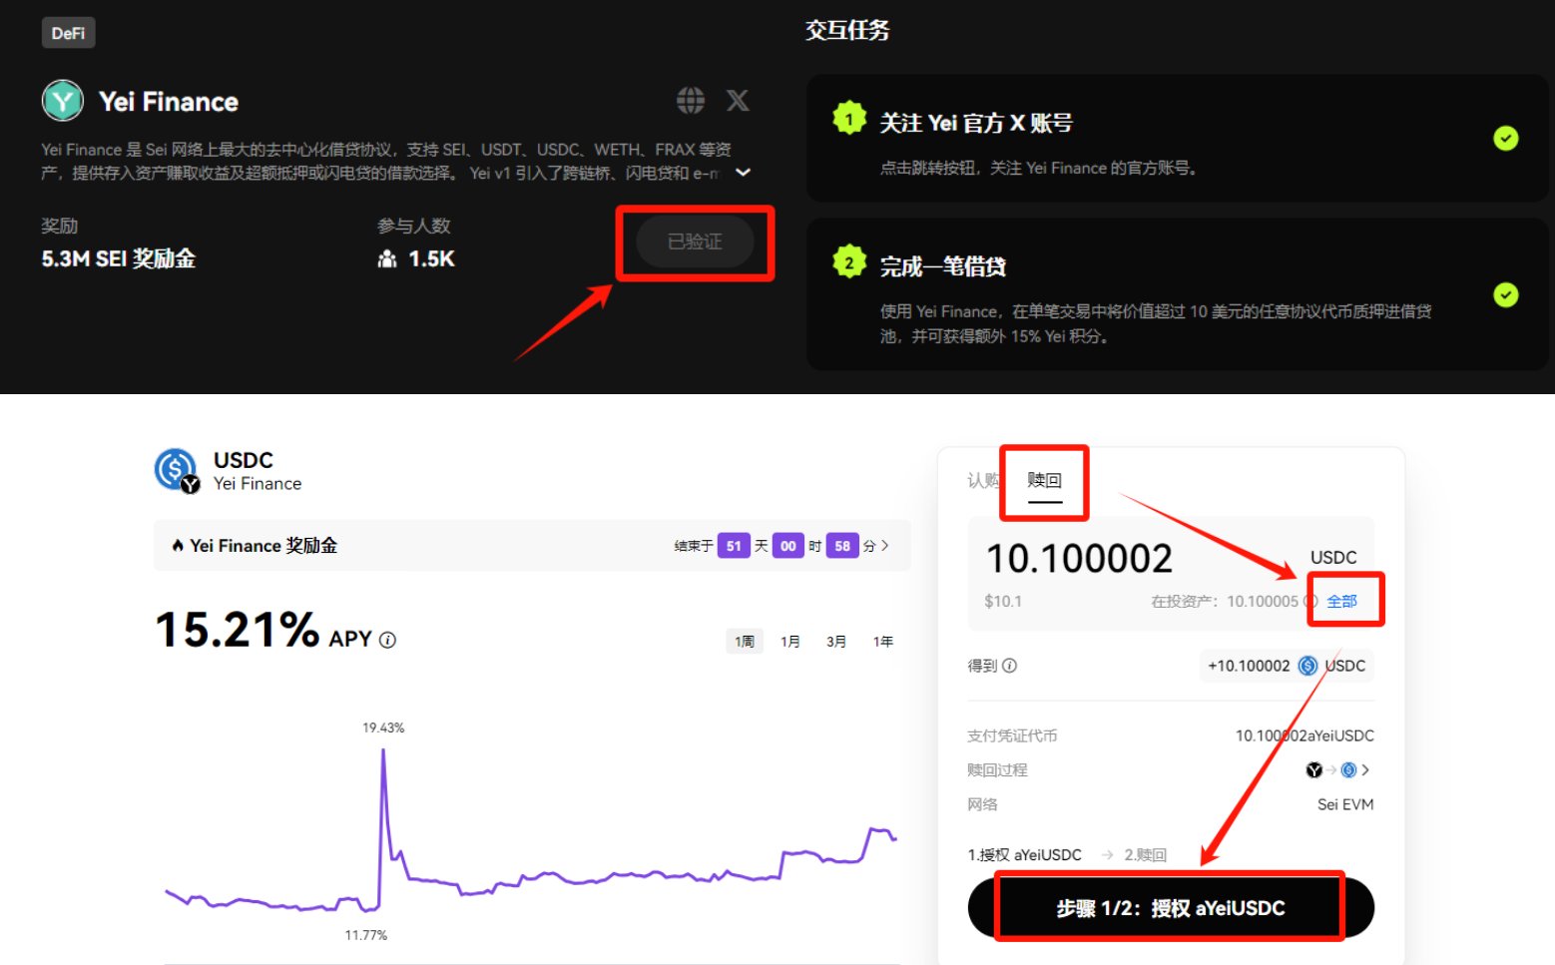
Task: Click the 5.3M SEI 奖励金 value
Action: pyautogui.click(x=118, y=259)
